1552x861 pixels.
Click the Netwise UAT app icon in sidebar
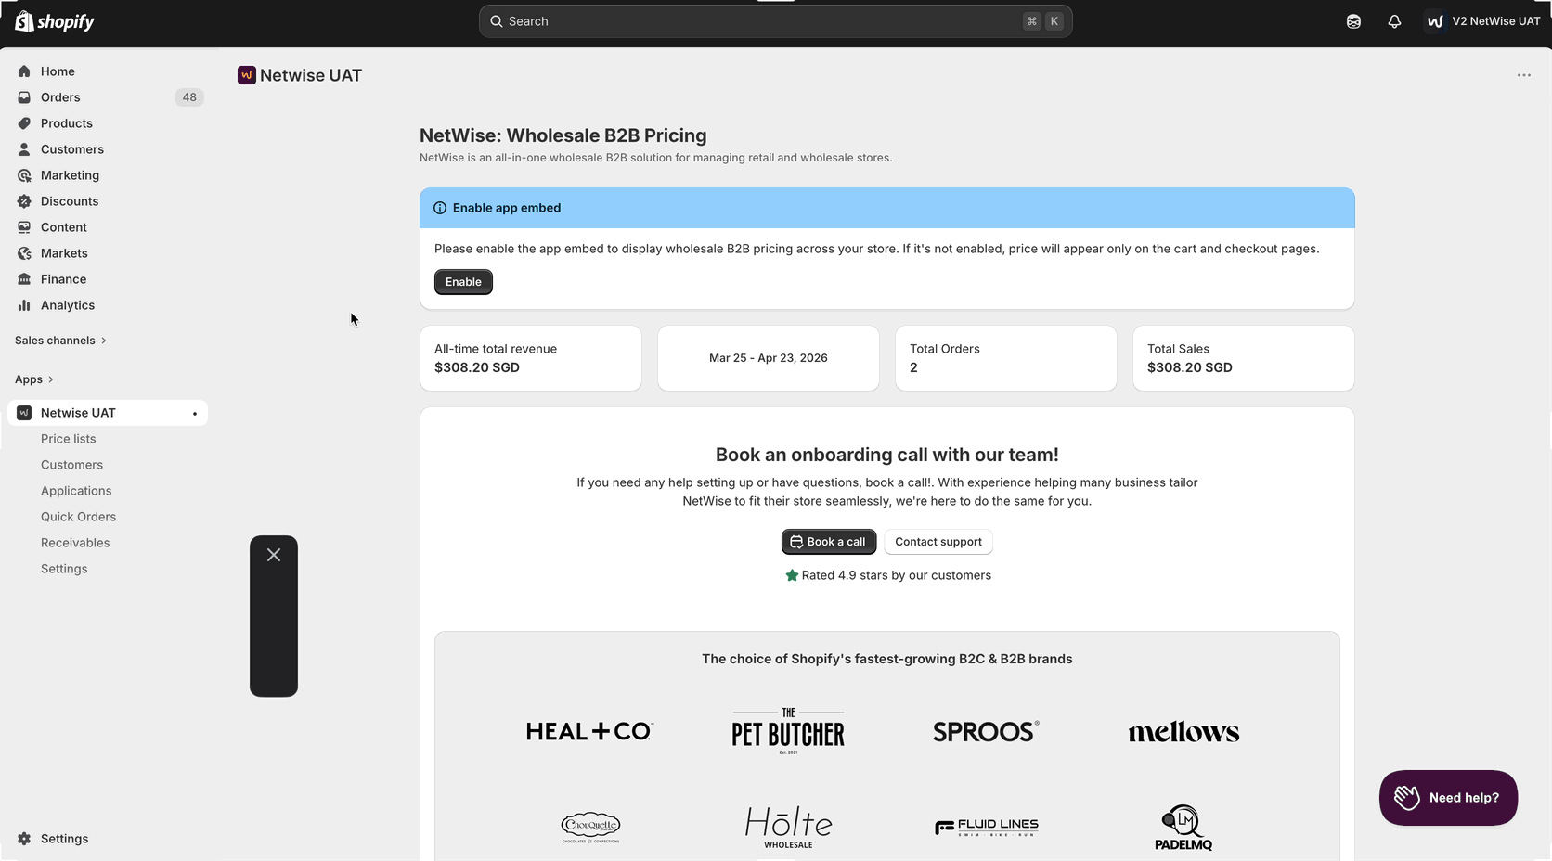24,413
